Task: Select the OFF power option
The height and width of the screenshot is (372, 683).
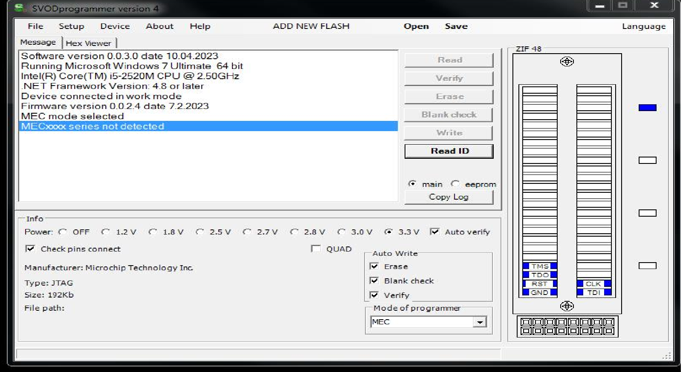Action: coord(63,232)
